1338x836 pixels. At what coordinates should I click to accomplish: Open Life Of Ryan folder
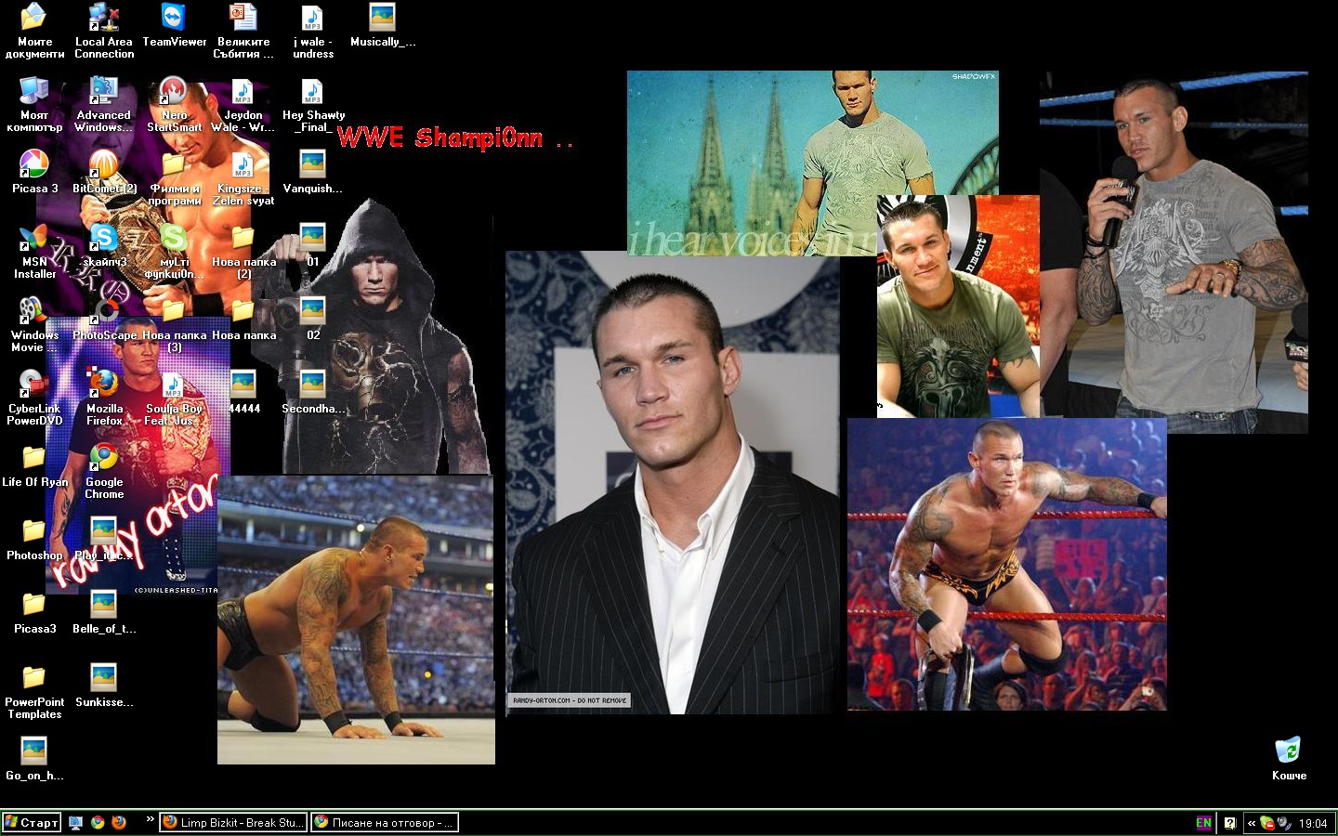tap(34, 465)
